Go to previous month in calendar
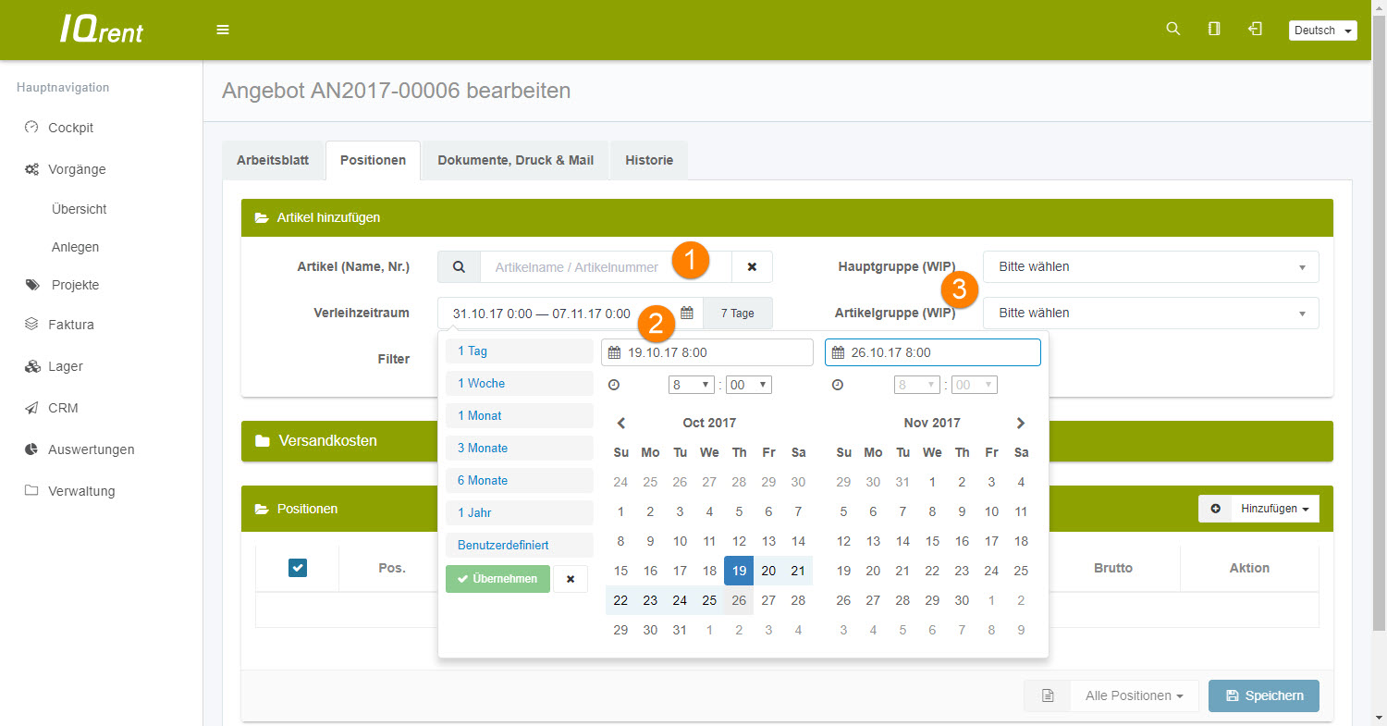The height and width of the screenshot is (726, 1387). point(621,423)
